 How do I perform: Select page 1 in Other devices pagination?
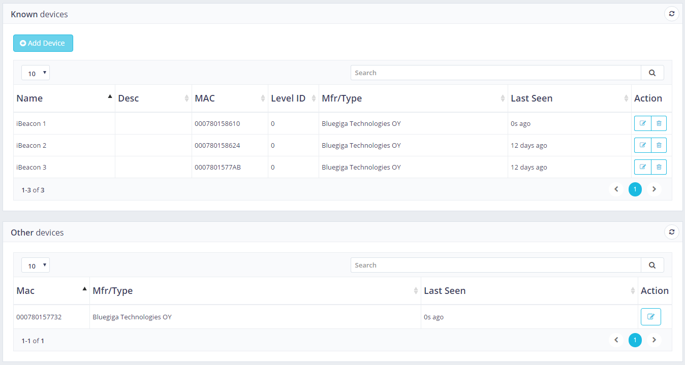[635, 340]
